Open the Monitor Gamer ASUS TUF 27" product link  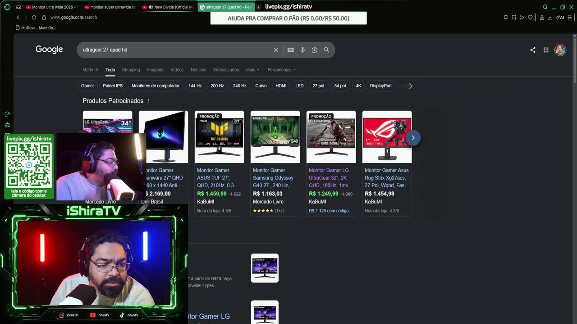[218, 178]
